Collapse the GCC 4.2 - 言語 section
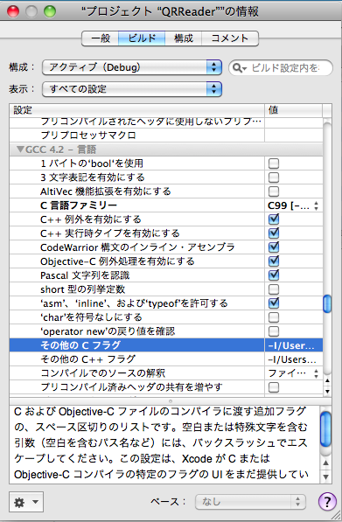The image size is (342, 522). [x=20, y=150]
